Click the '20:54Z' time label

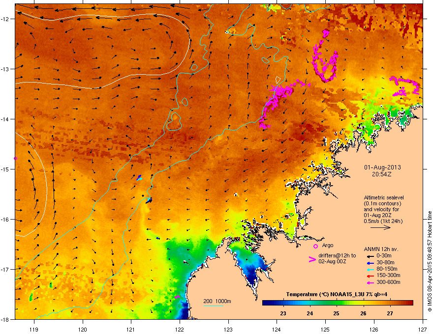pyautogui.click(x=381, y=174)
